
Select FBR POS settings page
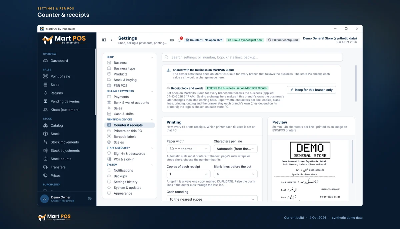click(x=129, y=85)
